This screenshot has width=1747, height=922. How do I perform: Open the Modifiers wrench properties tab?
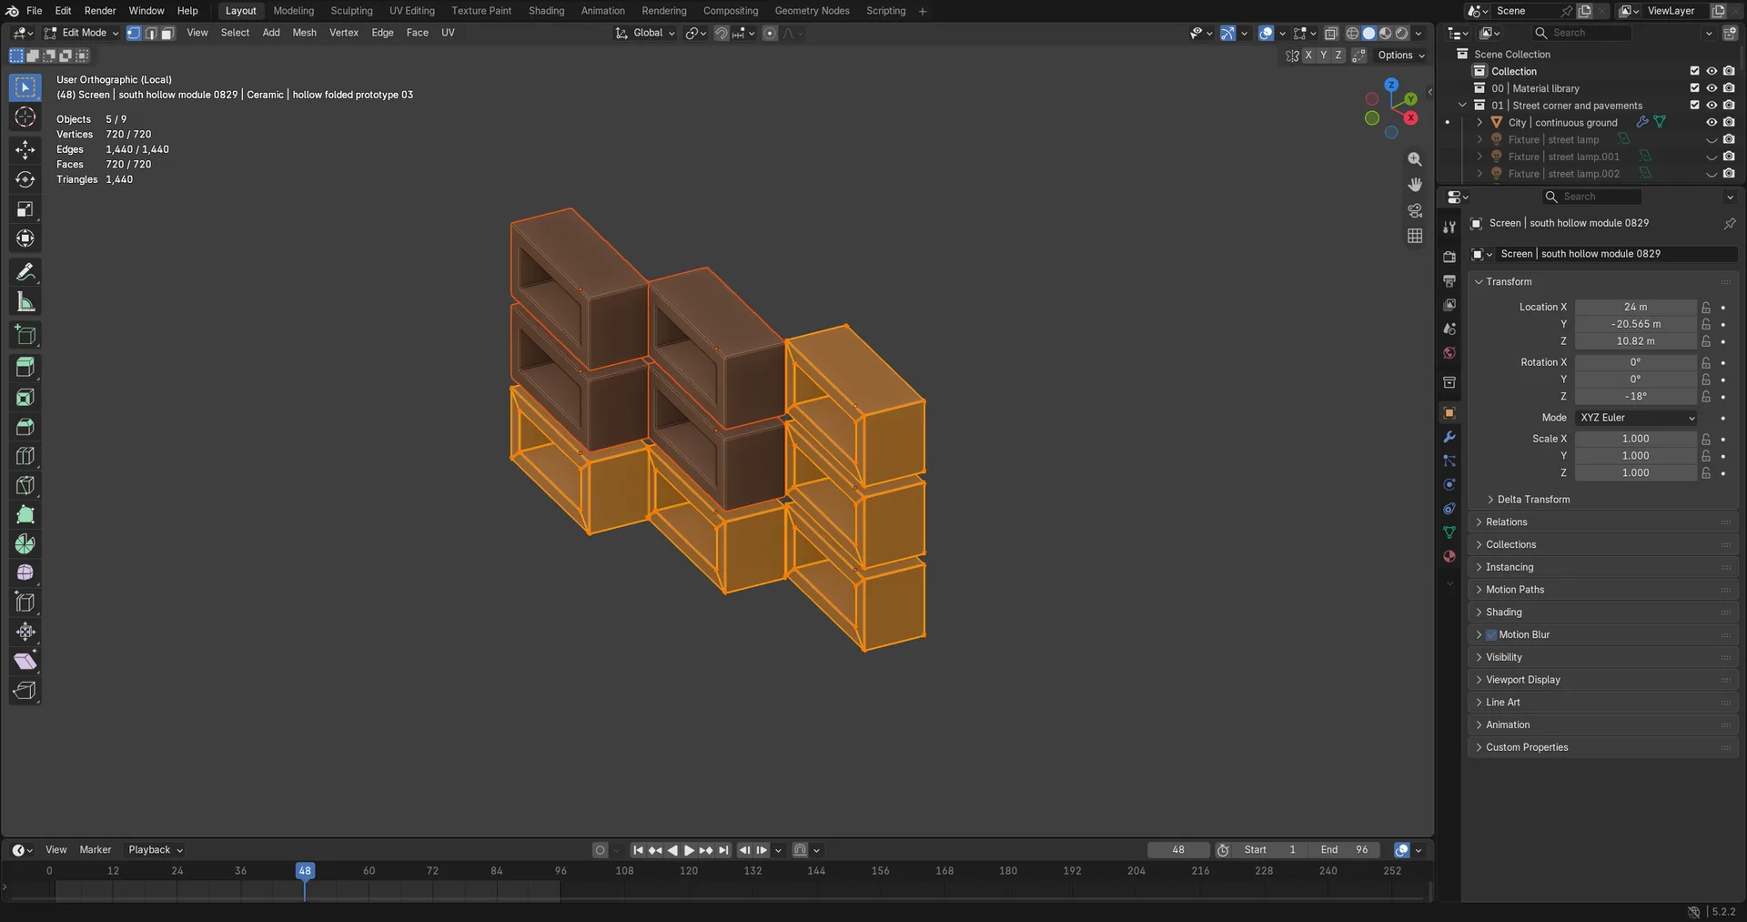tap(1449, 437)
